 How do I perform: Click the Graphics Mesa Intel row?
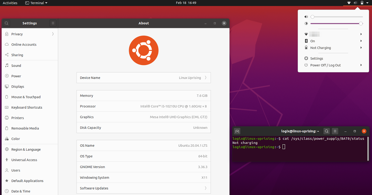(144, 117)
